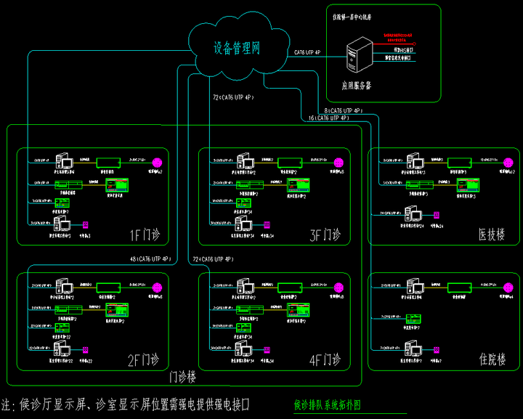Select the doctor workstation PC in 1F门诊
The height and width of the screenshot is (419, 523).
click(62, 224)
